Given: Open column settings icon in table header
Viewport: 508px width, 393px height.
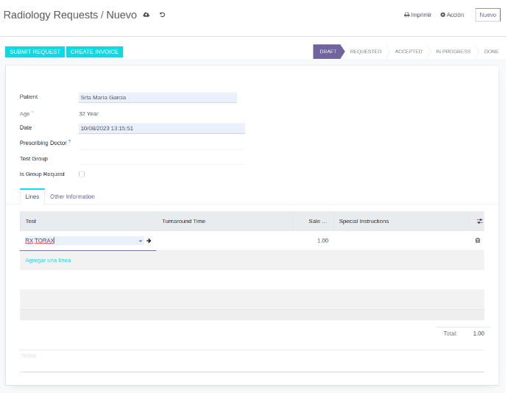Looking at the screenshot, I should [479, 221].
